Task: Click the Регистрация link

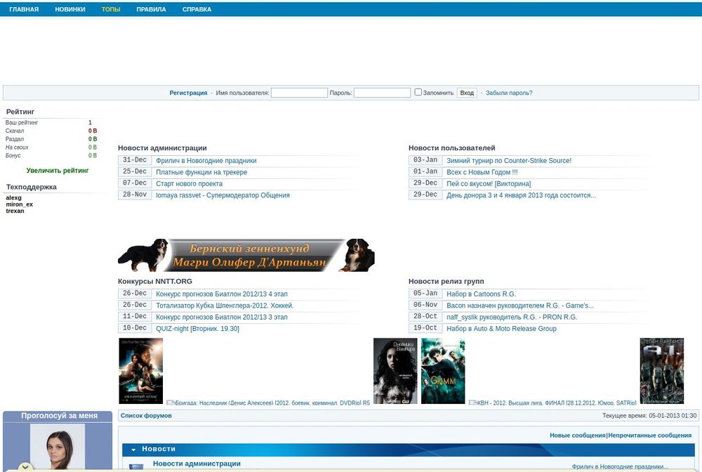Action: pos(188,93)
